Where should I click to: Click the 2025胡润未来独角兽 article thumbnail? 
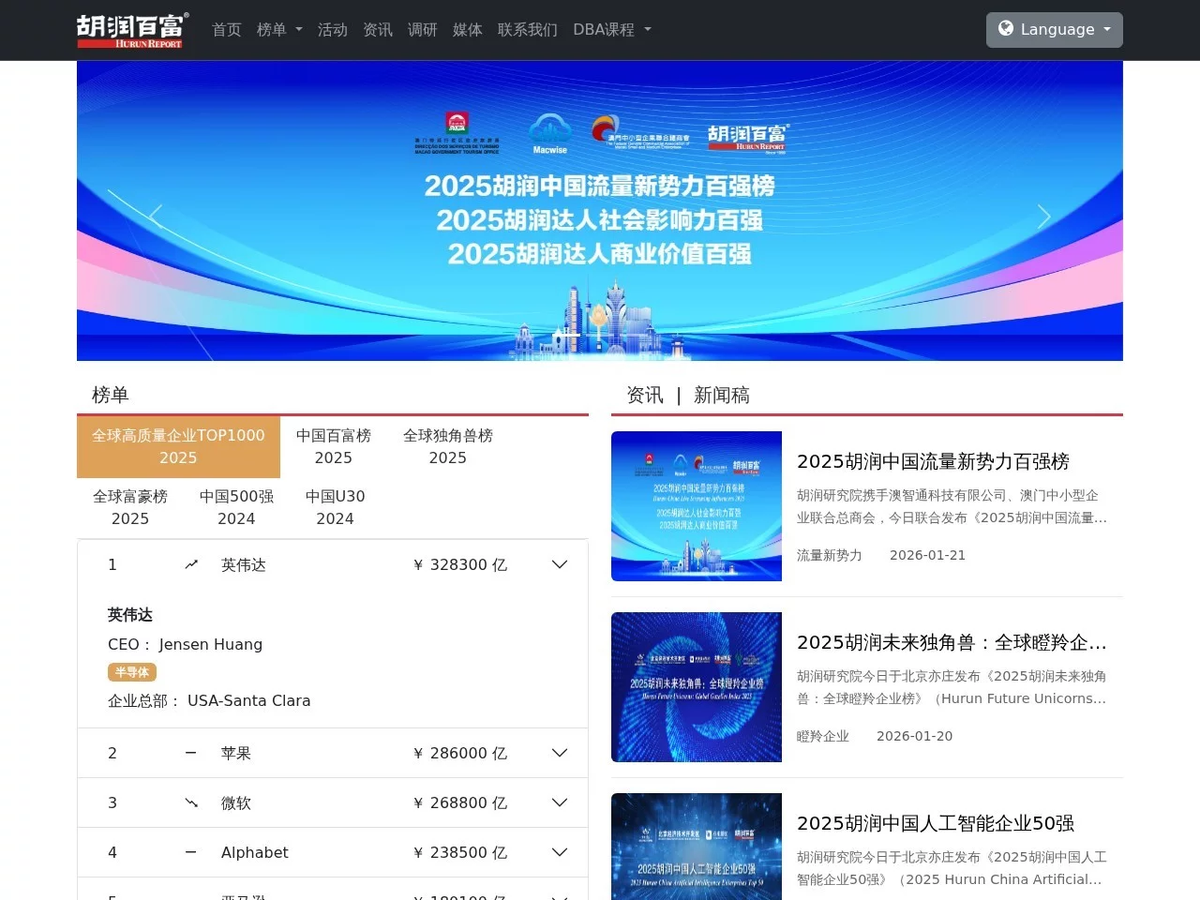point(697,687)
